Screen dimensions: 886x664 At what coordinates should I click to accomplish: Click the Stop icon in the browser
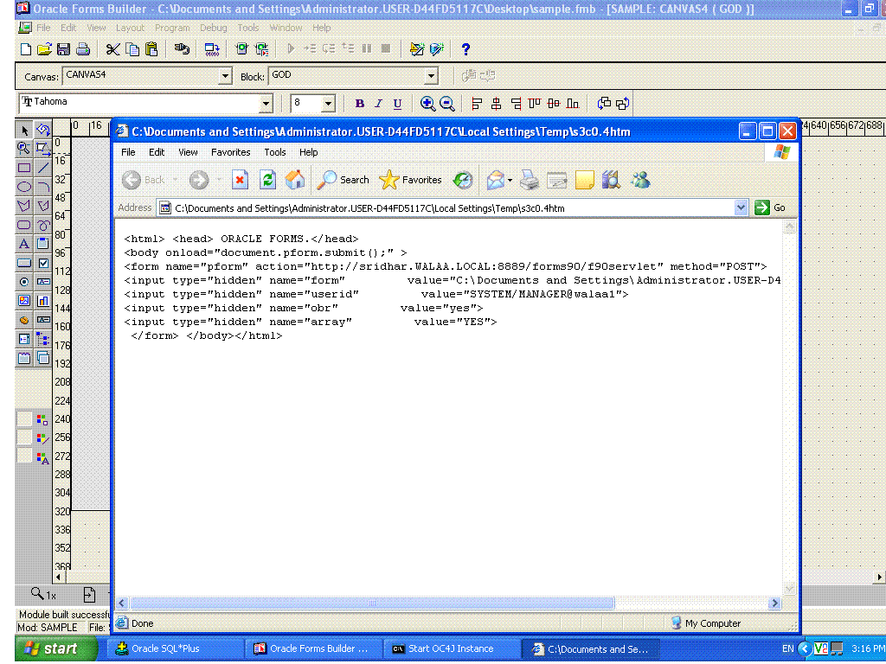[241, 180]
